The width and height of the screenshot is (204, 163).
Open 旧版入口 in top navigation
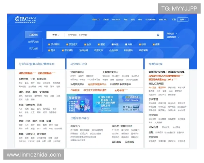point(96,19)
